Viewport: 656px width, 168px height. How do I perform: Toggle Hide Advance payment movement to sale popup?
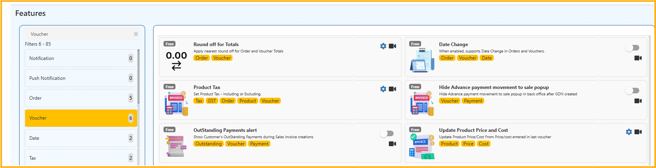[632, 91]
